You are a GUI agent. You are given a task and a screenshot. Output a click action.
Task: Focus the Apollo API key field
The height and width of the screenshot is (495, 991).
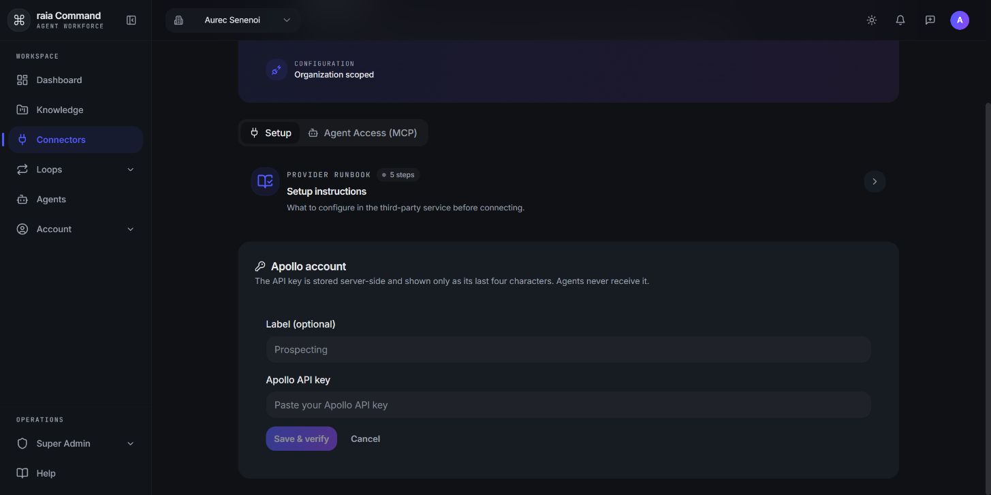point(568,405)
